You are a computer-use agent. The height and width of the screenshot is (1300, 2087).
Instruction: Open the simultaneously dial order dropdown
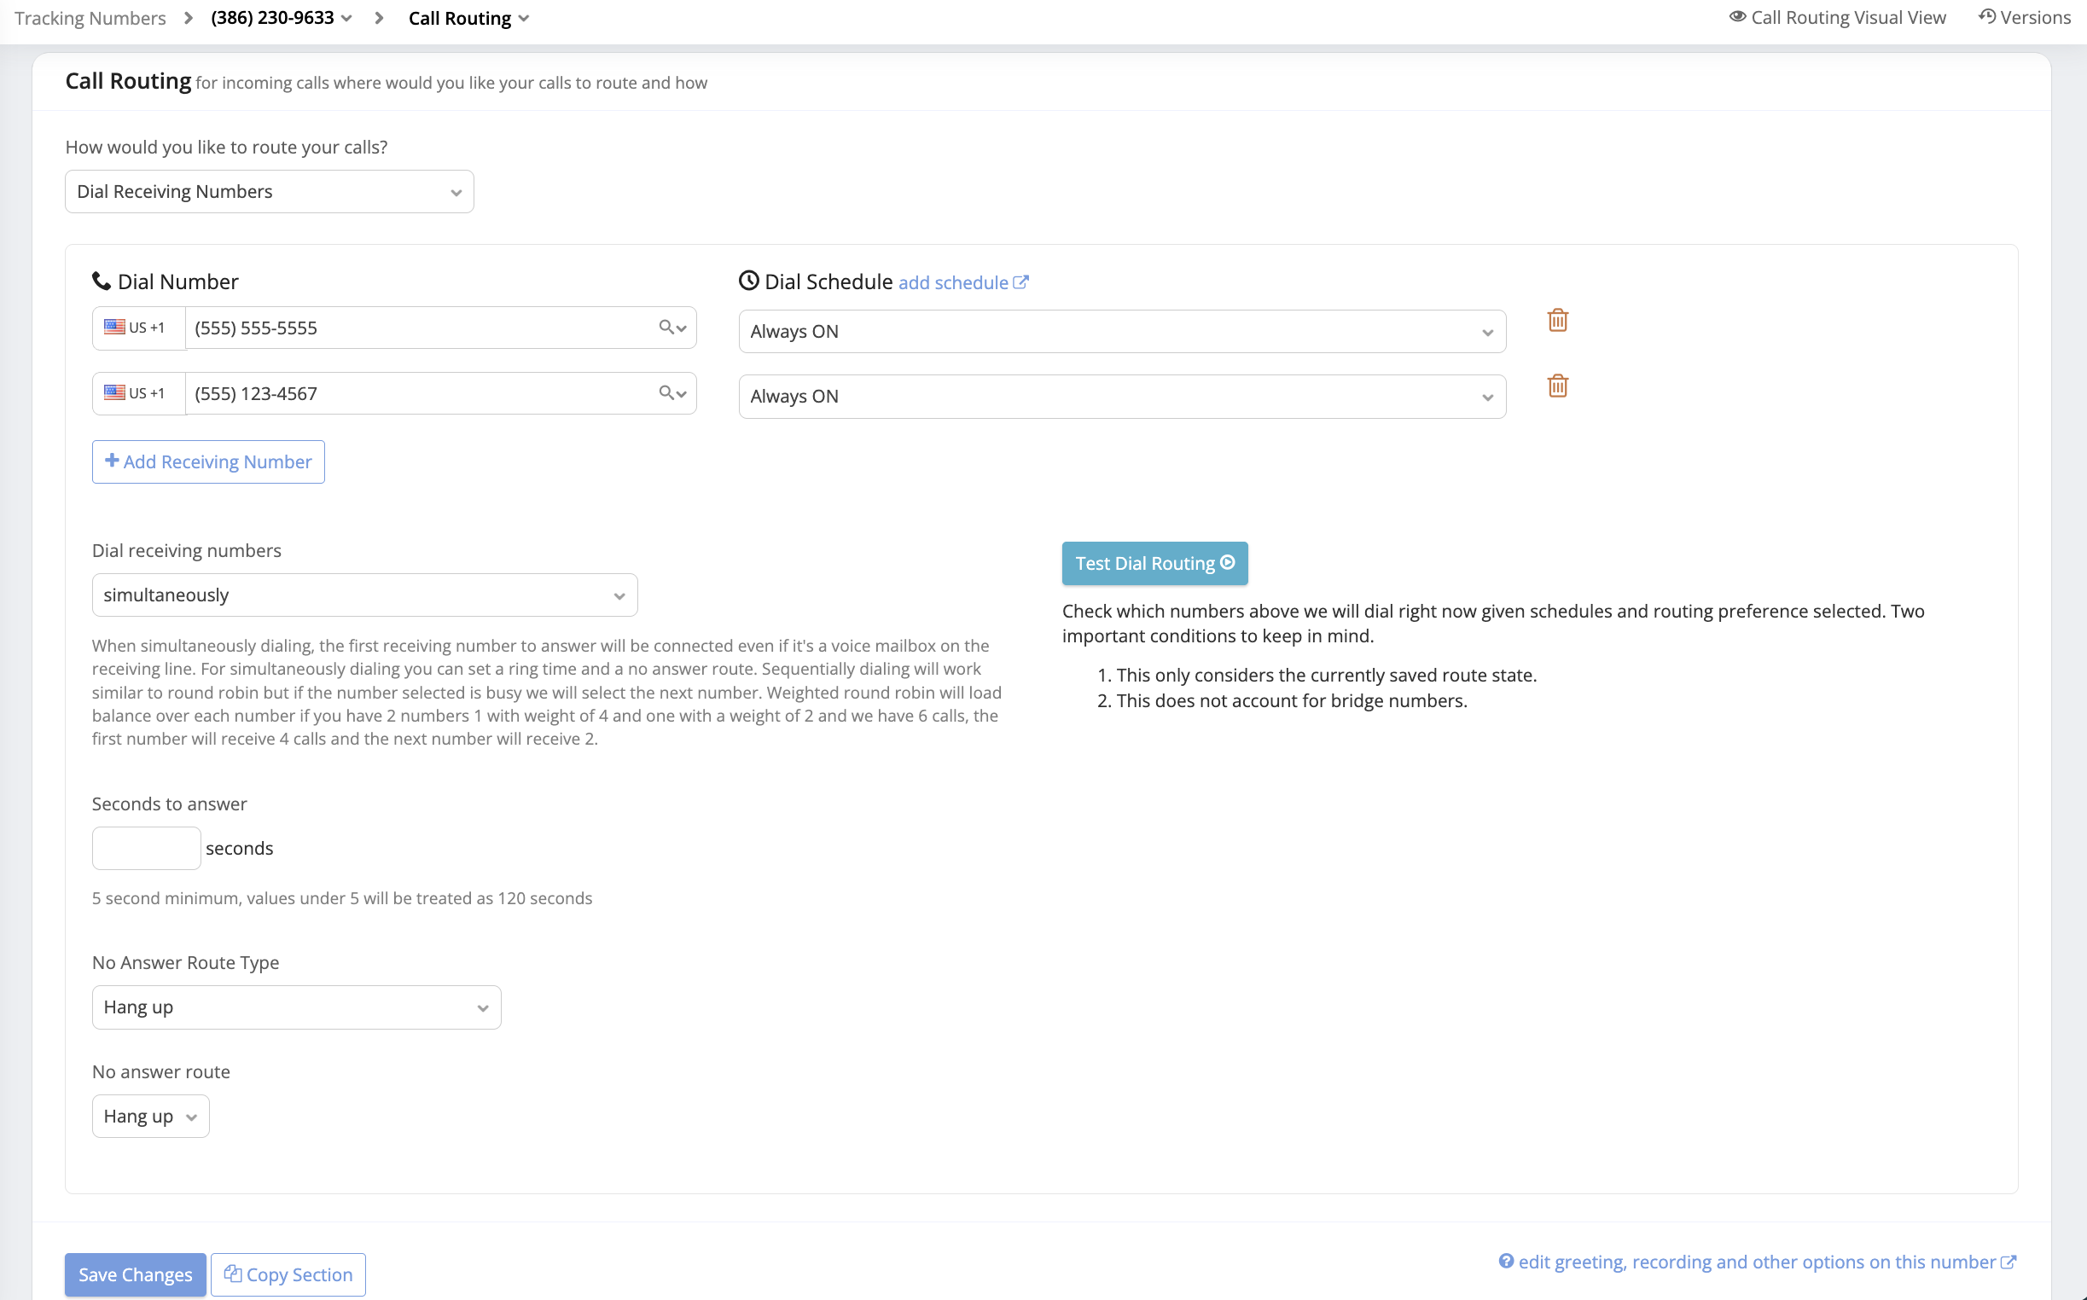364,595
